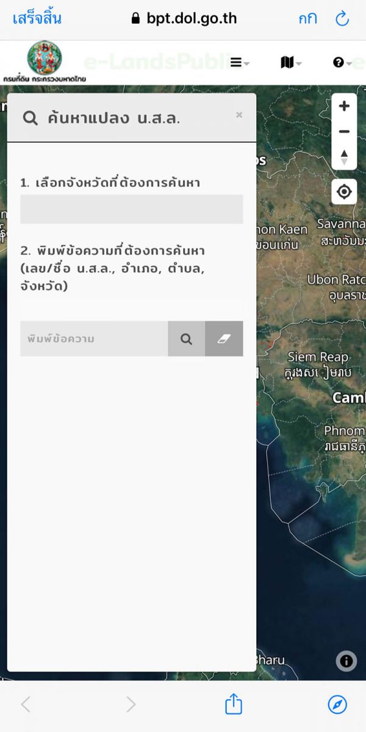Click the magnifier search button

[187, 339]
